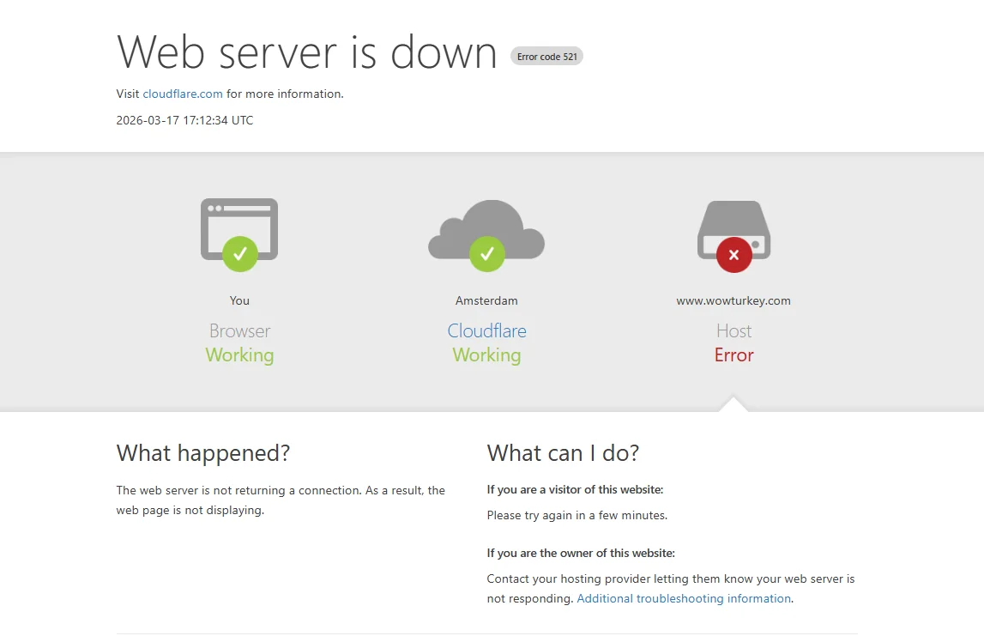Screen dimensions: 984x636
Task: Click the red X error badge on the server
Action: pyautogui.click(x=733, y=255)
